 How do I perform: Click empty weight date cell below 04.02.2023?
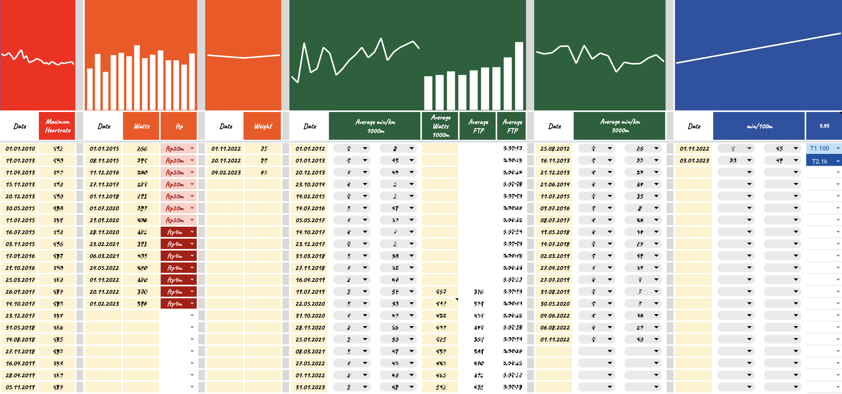click(x=225, y=184)
